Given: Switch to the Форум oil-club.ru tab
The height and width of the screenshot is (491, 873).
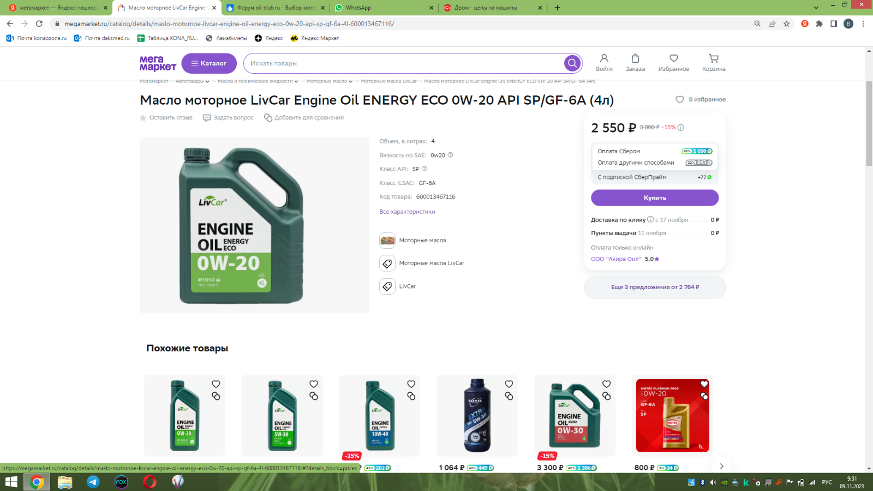Looking at the screenshot, I should click(x=276, y=8).
